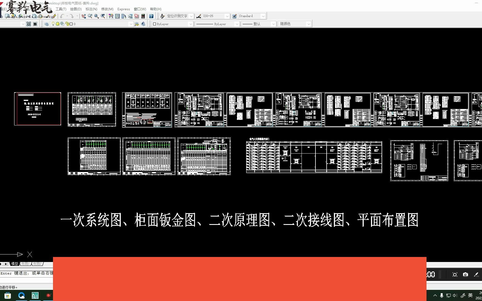Open the 窗口(W) menu

coord(140,9)
